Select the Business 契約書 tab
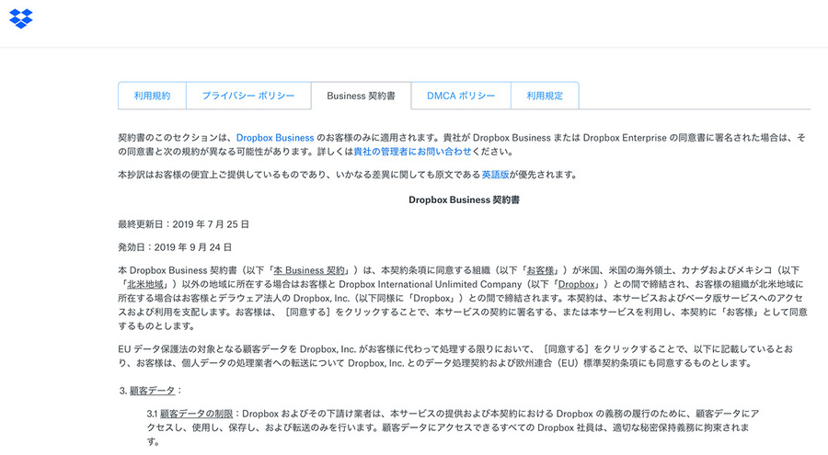This screenshot has width=828, height=455. coord(361,96)
